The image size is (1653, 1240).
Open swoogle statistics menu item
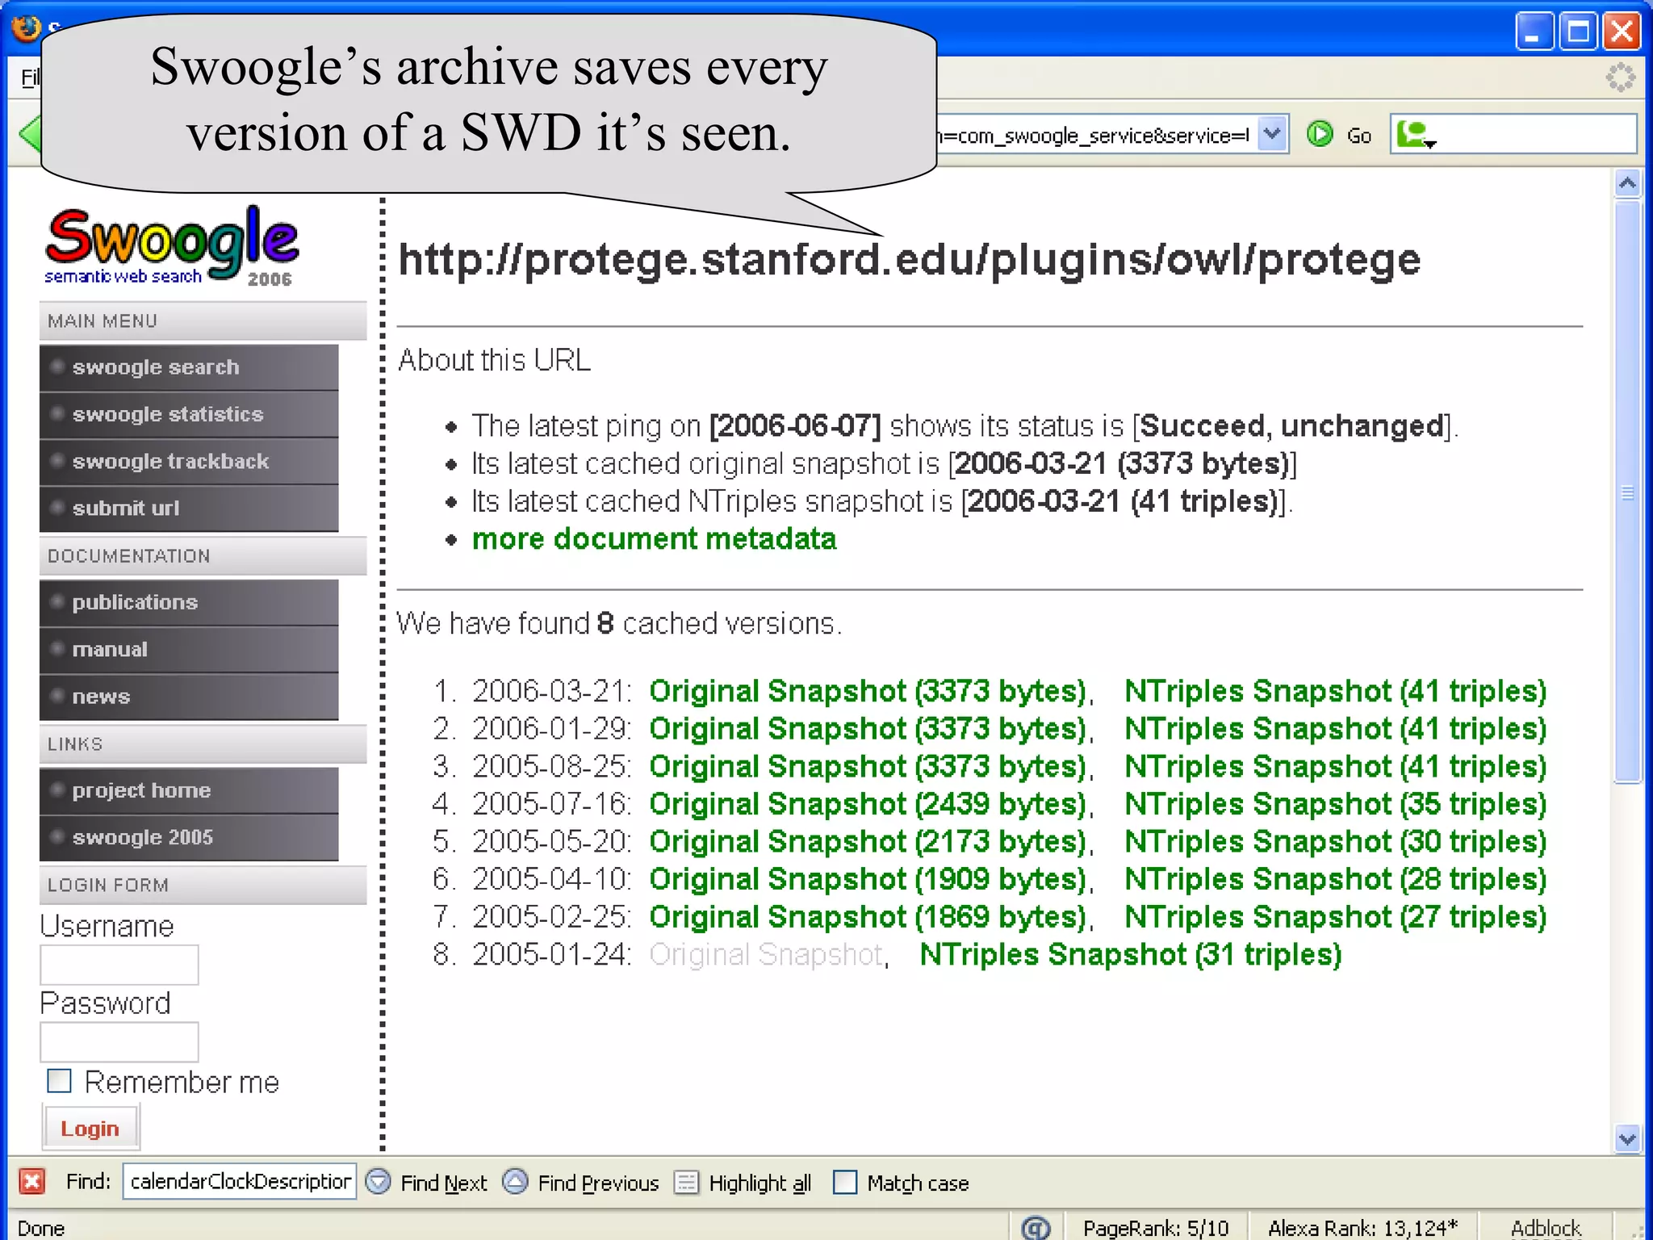point(168,414)
